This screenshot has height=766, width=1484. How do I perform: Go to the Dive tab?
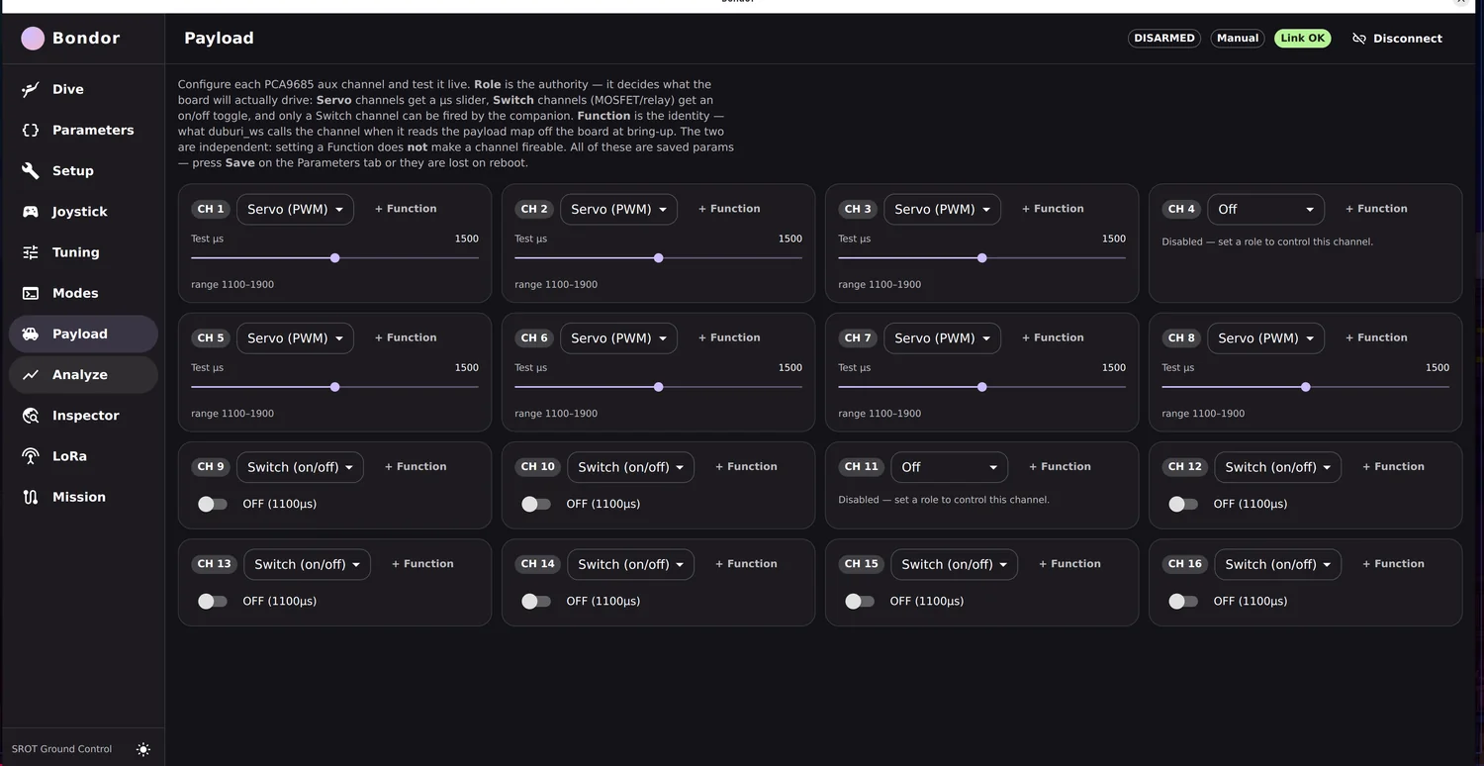point(83,89)
